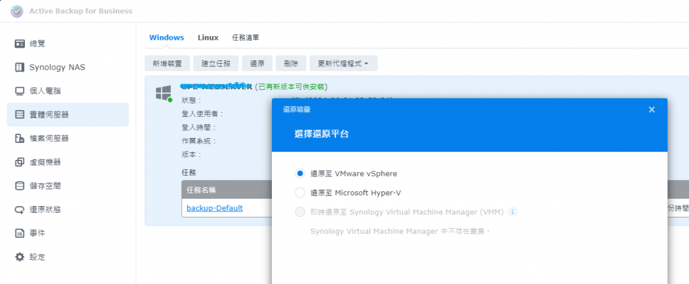Viewport: 689px width, 284px height.
Task: Click the 刪除 button
Action: click(x=291, y=64)
